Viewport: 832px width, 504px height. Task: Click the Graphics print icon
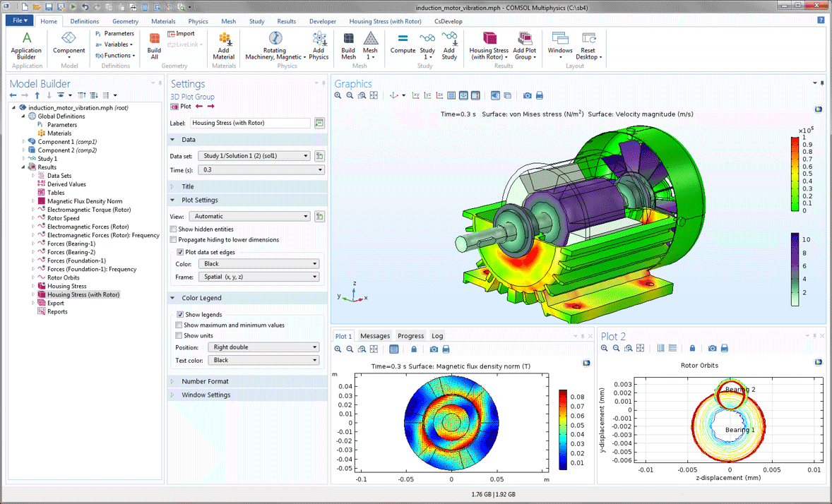(540, 95)
